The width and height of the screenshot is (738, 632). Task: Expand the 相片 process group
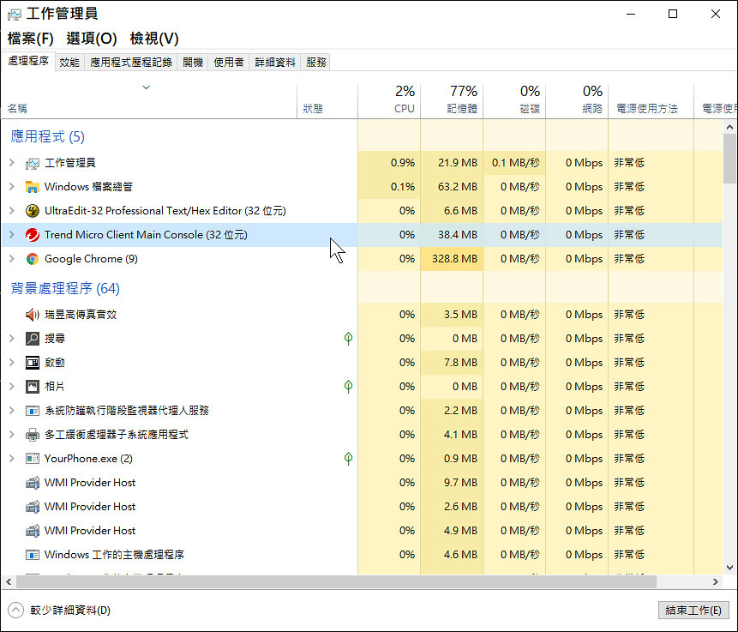pos(12,387)
